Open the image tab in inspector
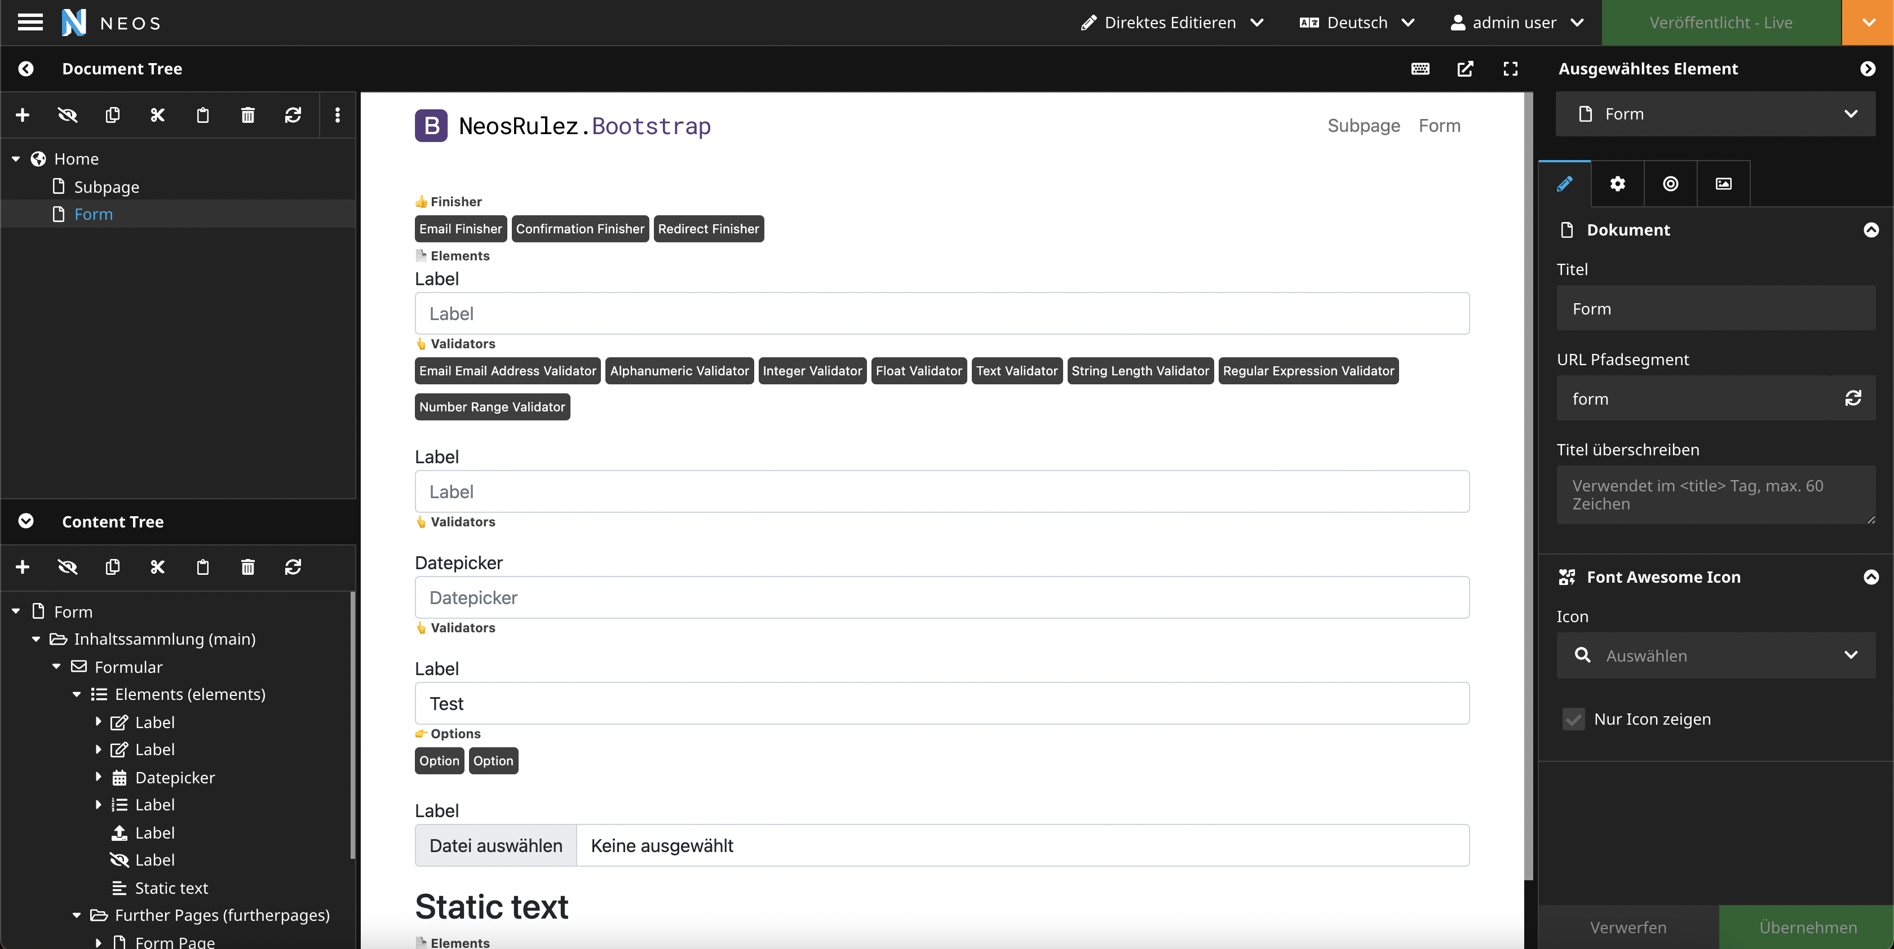The width and height of the screenshot is (1894, 949). click(x=1723, y=184)
